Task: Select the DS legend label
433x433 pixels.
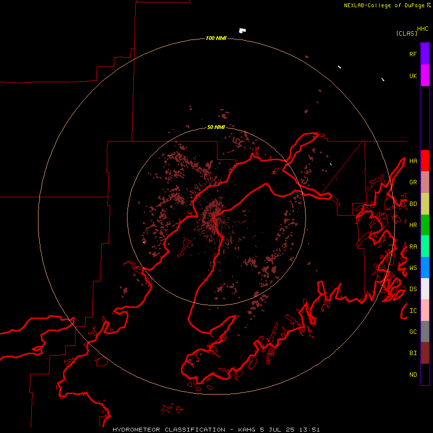Action: pos(413,289)
